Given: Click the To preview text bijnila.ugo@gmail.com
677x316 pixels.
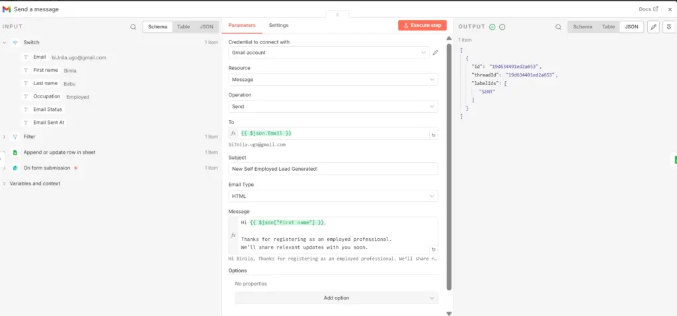Looking at the screenshot, I should tap(257, 145).
